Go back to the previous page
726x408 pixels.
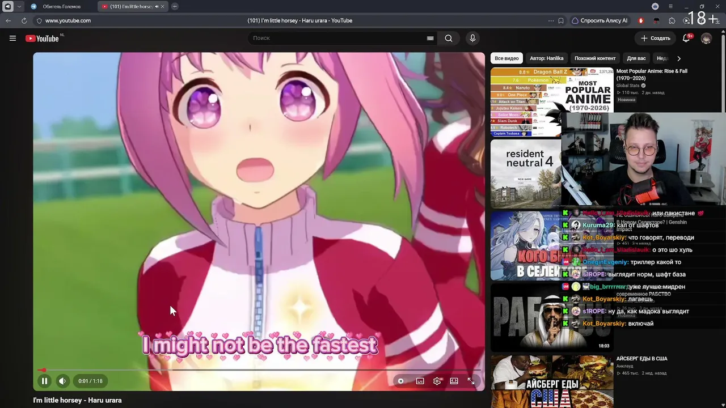[x=8, y=20]
